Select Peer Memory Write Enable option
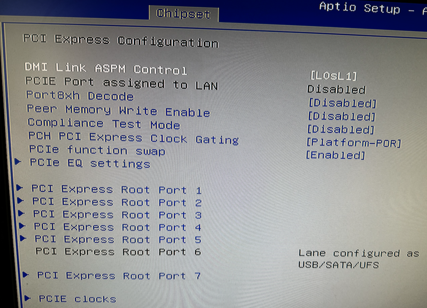427x308 pixels. click(118, 110)
